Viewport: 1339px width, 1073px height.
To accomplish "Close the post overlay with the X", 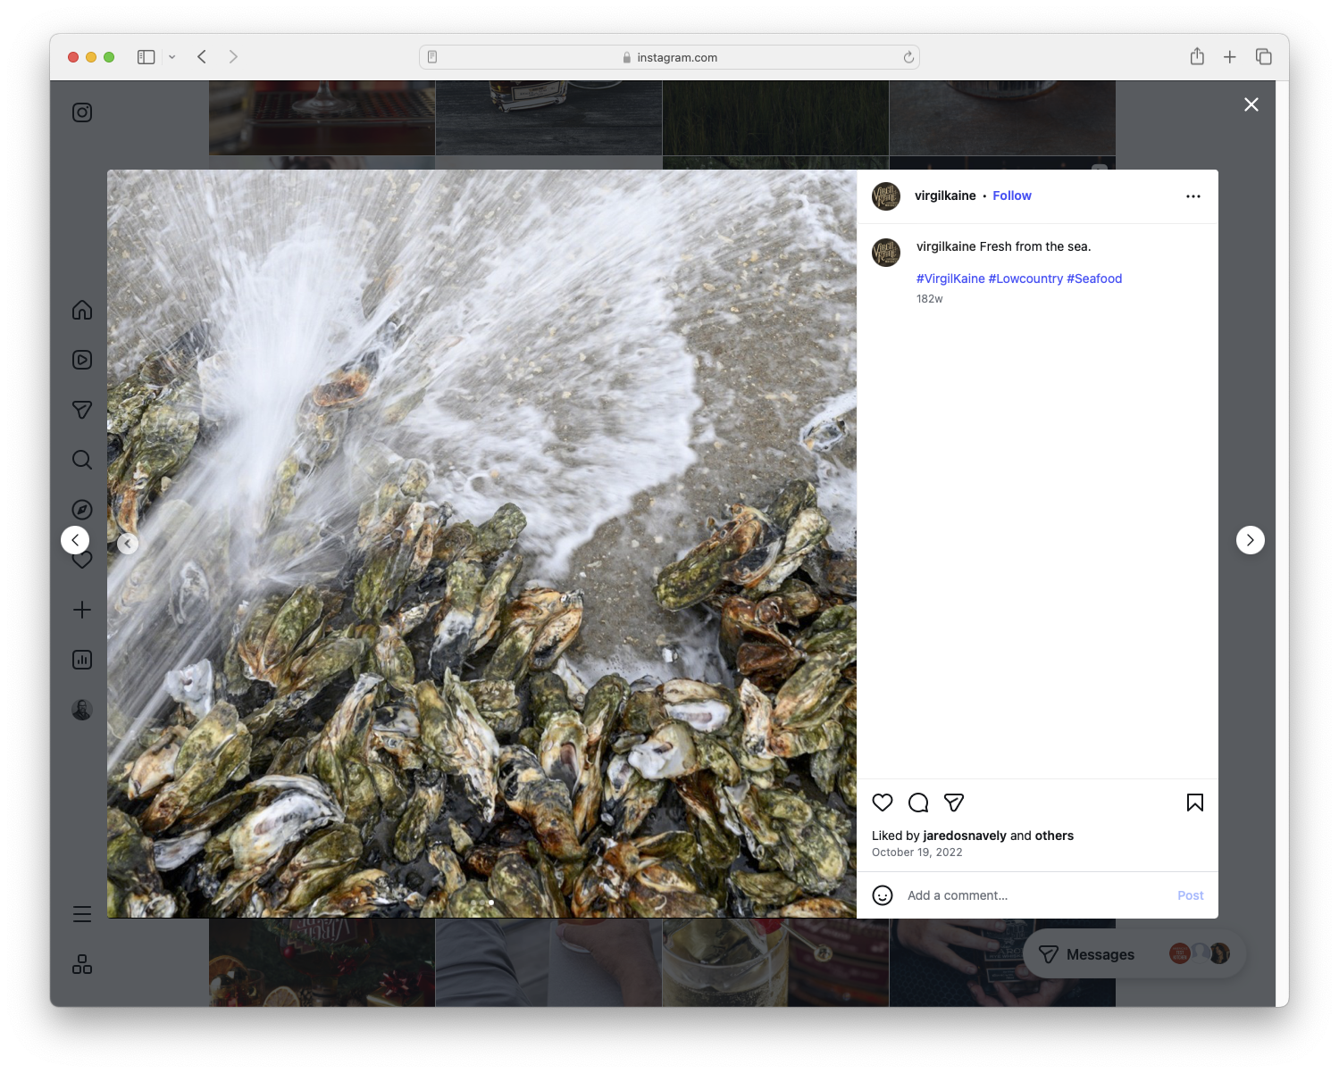I will (1251, 104).
